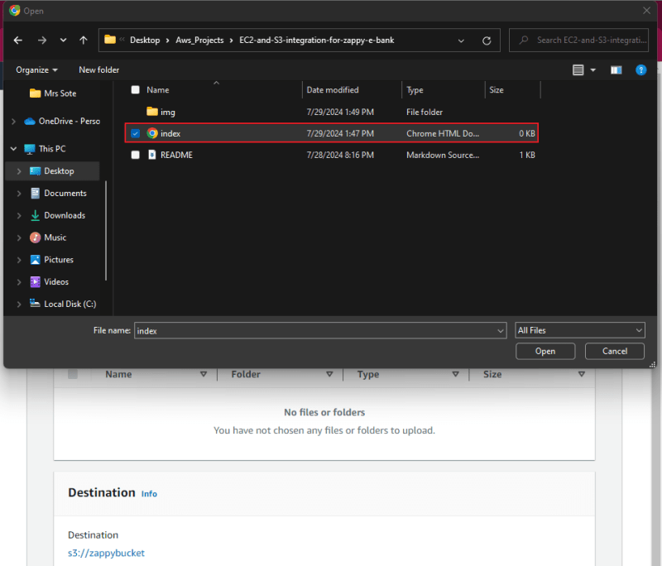Click the 'File folder' type cell

(x=425, y=112)
